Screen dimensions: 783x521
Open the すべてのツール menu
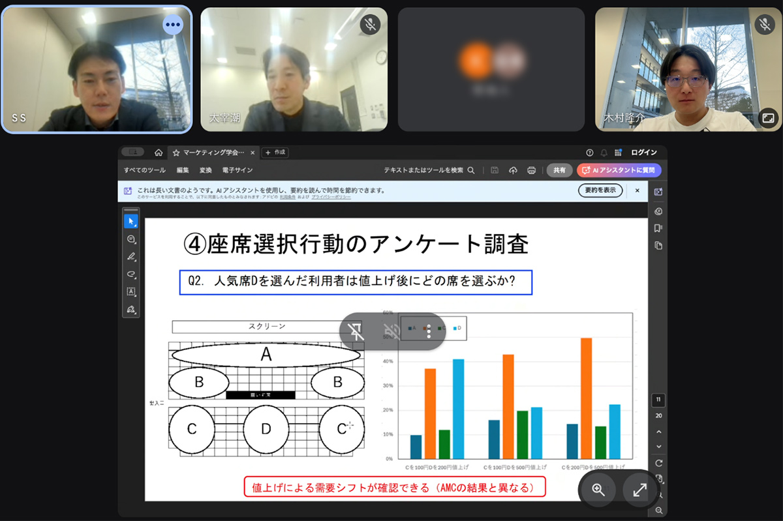[144, 170]
